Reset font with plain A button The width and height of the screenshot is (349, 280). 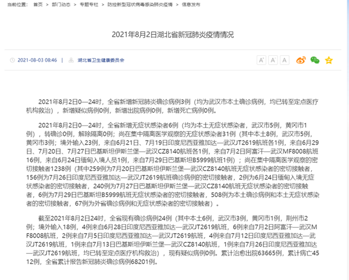pyautogui.click(x=284, y=60)
